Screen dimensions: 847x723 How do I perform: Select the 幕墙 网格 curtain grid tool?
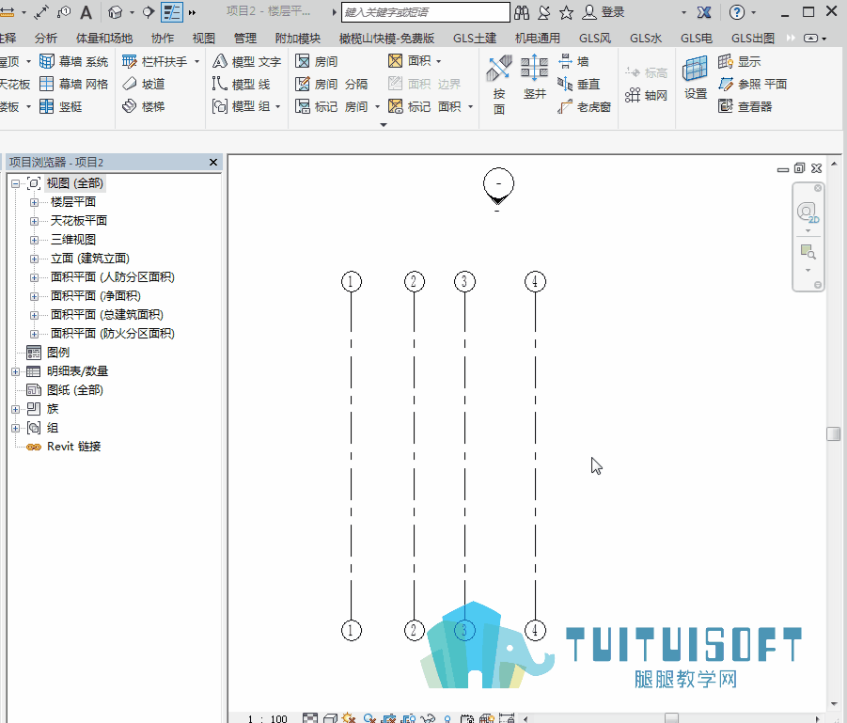point(74,84)
